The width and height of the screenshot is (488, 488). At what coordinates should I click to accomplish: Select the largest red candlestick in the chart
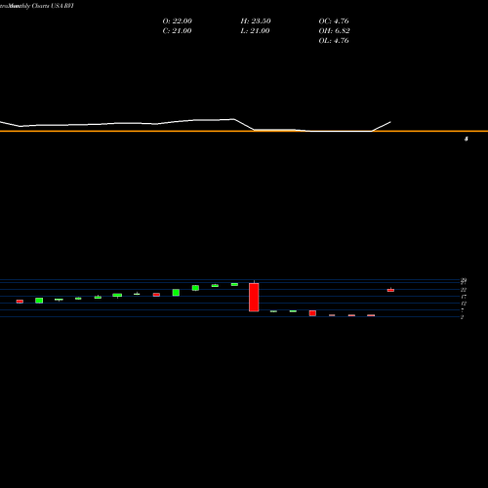pos(254,297)
